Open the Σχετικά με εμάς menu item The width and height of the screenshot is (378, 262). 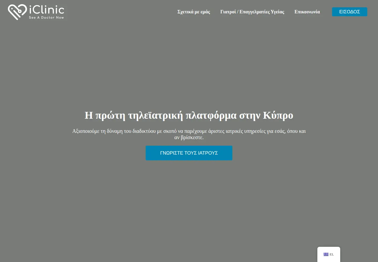click(x=194, y=12)
